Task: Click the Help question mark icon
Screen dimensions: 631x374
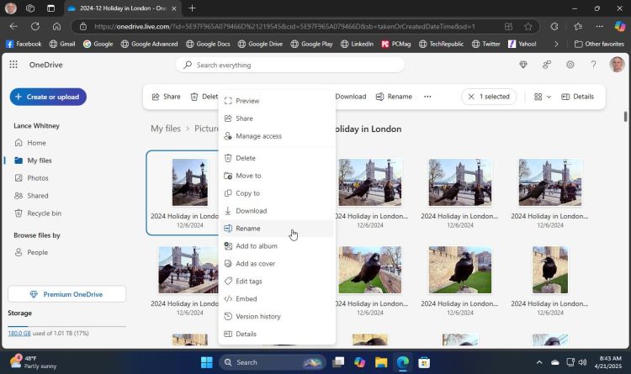Action: coord(593,65)
